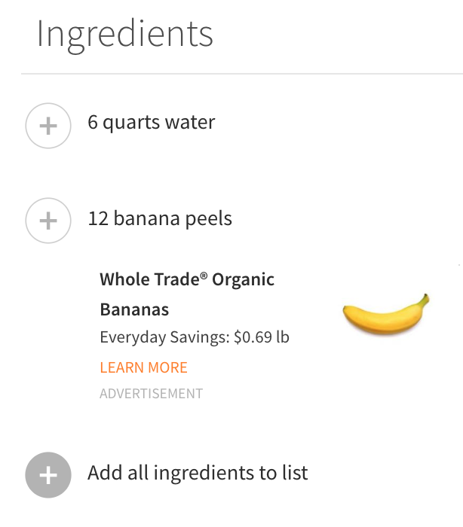Image resolution: width=463 pixels, height=527 pixels.
Task: Click the word 'peels' in second ingredient
Action: [x=208, y=218]
